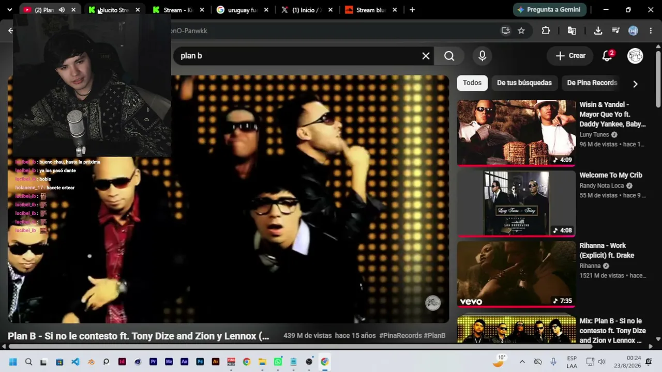Start voice search with the microphone icon
Image resolution: width=662 pixels, height=372 pixels.
pyautogui.click(x=482, y=56)
